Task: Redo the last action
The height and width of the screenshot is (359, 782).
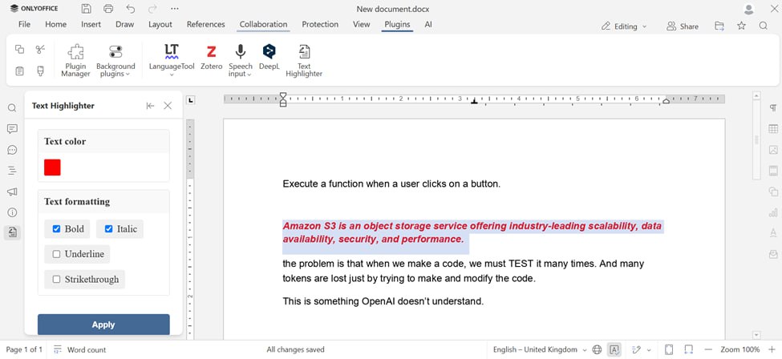Action: click(x=152, y=9)
